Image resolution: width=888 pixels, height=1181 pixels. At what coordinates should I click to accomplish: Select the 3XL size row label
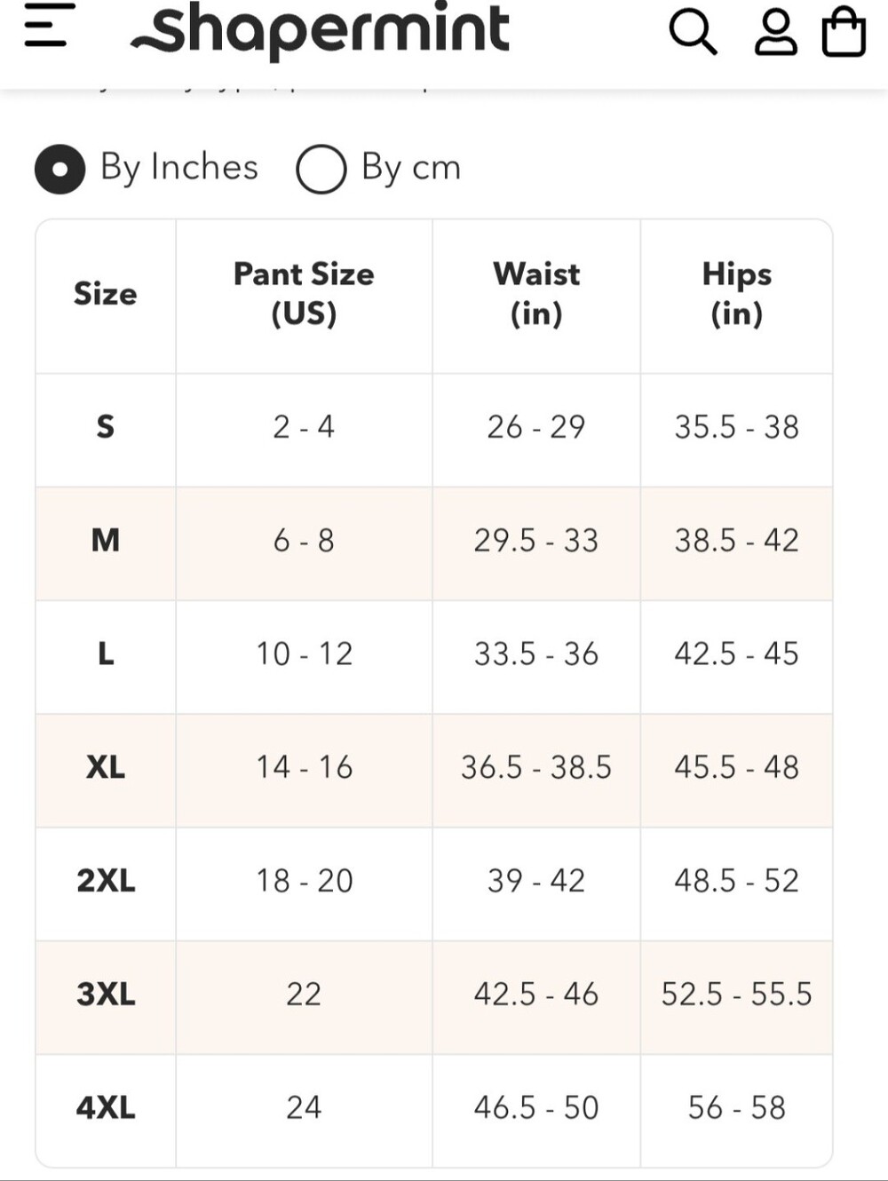point(106,994)
